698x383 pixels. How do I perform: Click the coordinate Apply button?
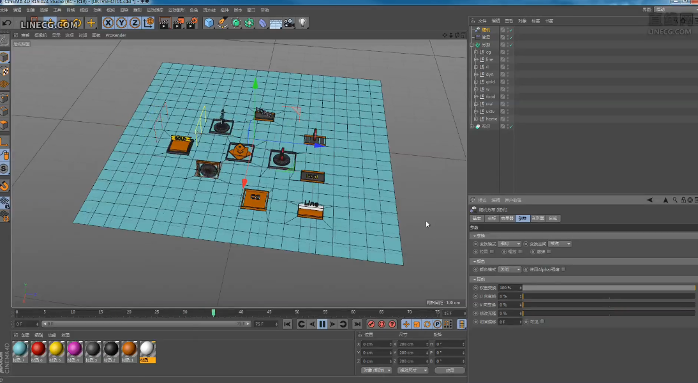(450, 370)
